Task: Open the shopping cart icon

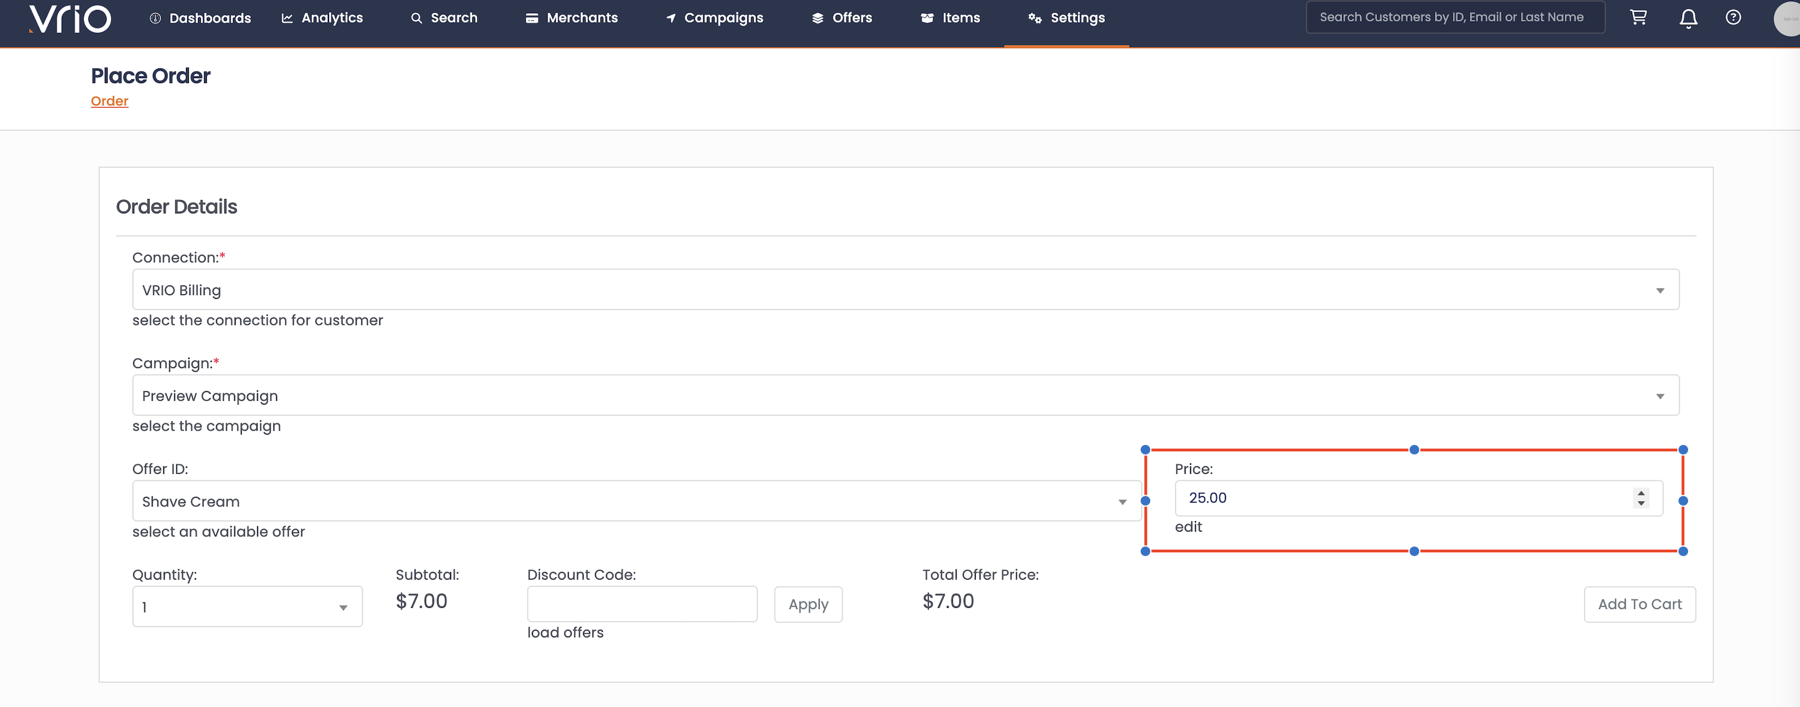Action: pos(1638,17)
